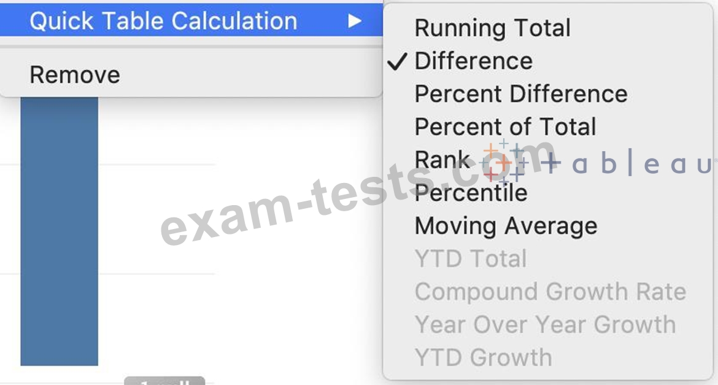Select the Rank calculation
The width and height of the screenshot is (718, 385).
pos(442,160)
